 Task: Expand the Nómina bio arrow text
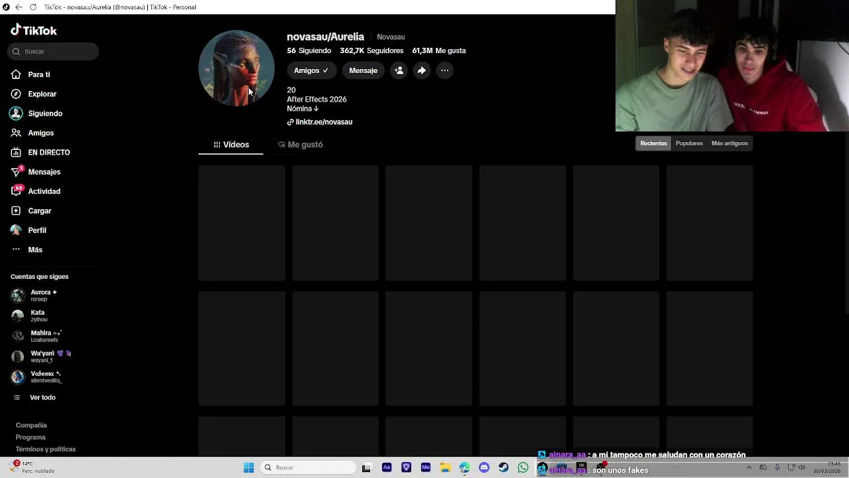[x=302, y=108]
